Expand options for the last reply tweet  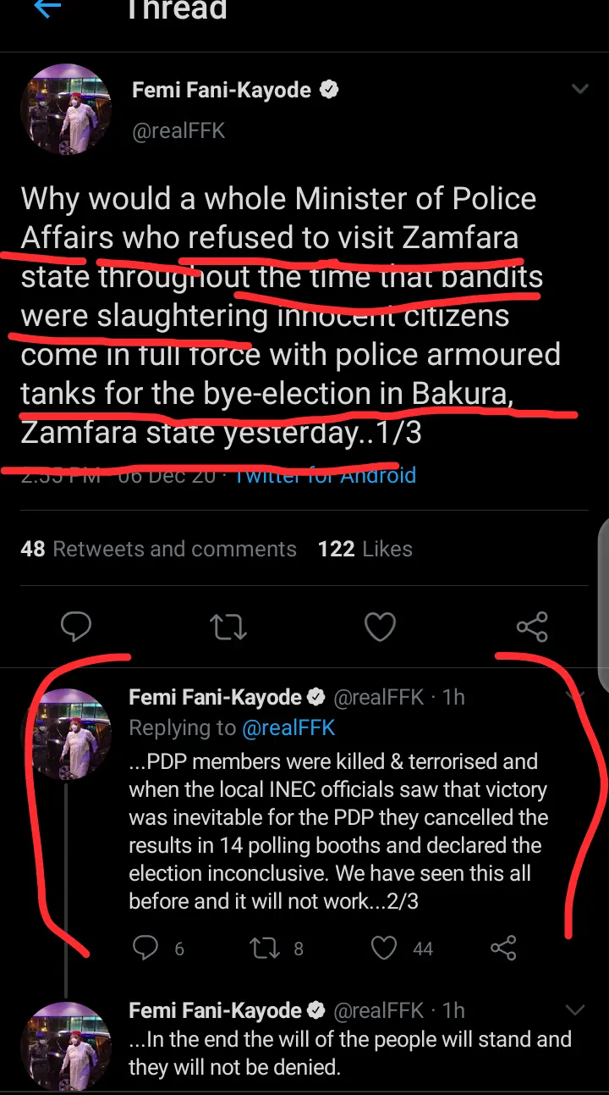[575, 1010]
